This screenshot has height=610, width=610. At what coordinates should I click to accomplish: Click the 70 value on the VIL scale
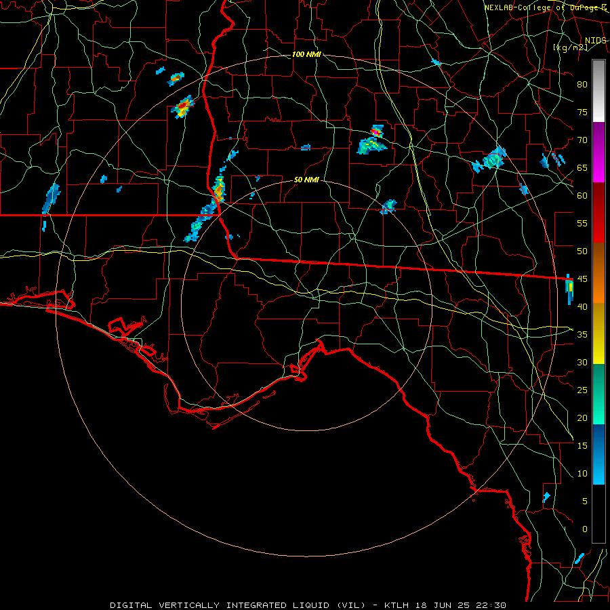(582, 140)
